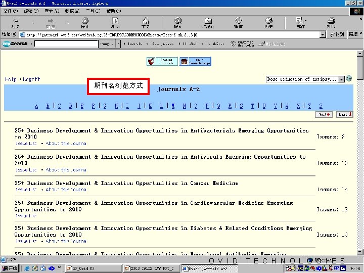
Task: Open the third (View) menu
Action: point(52,11)
